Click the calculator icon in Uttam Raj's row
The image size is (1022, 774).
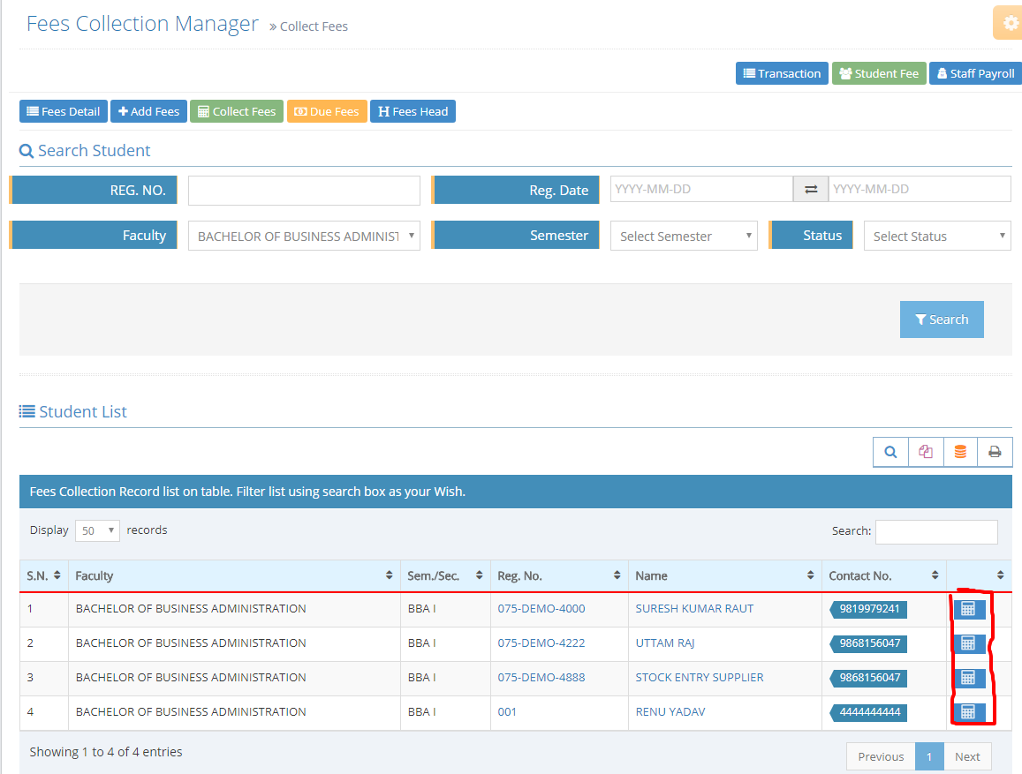pos(968,643)
